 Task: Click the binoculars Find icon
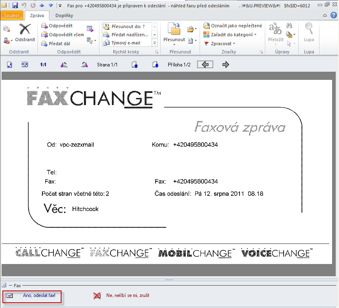(x=289, y=26)
